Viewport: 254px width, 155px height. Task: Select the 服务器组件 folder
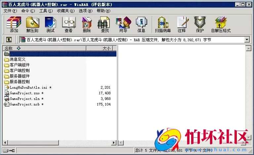20,76
